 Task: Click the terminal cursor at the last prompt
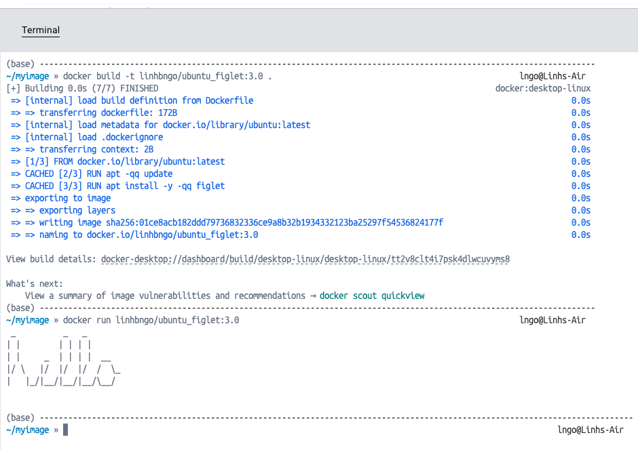click(x=66, y=430)
